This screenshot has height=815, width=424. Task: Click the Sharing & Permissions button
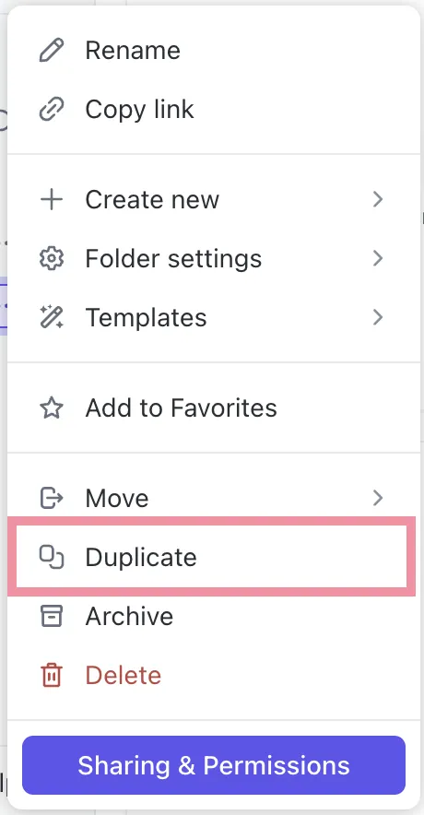[214, 765]
